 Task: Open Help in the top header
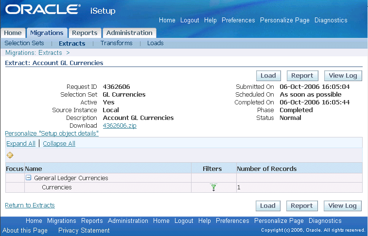(210, 20)
